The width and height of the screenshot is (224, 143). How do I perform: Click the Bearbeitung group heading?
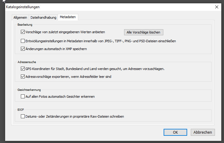coord(25,24)
